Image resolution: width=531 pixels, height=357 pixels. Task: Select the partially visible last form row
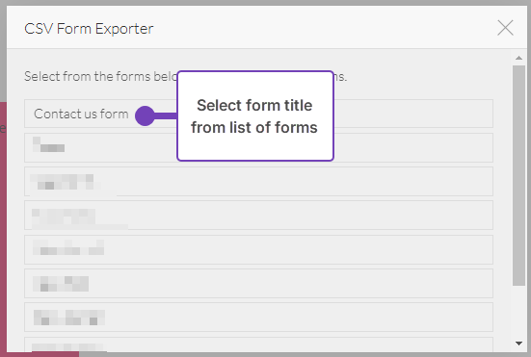point(258,344)
